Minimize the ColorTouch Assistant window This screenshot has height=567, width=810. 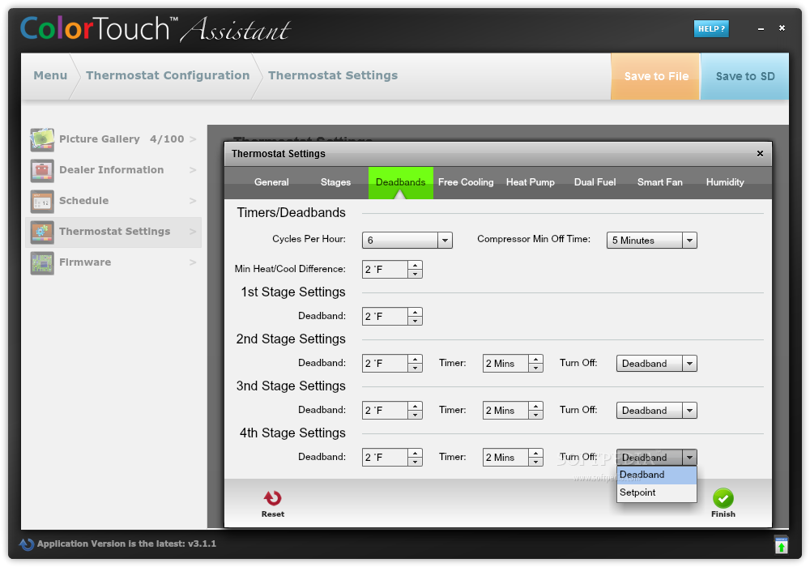click(x=761, y=29)
